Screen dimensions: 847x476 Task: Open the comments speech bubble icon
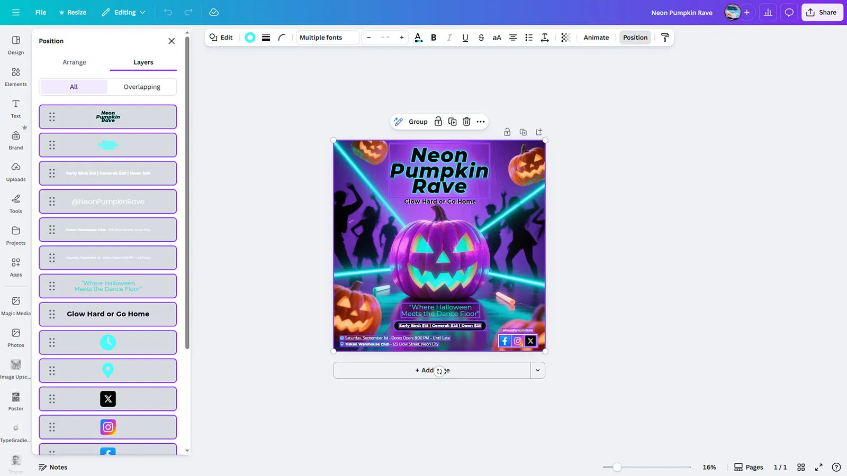pyautogui.click(x=789, y=12)
